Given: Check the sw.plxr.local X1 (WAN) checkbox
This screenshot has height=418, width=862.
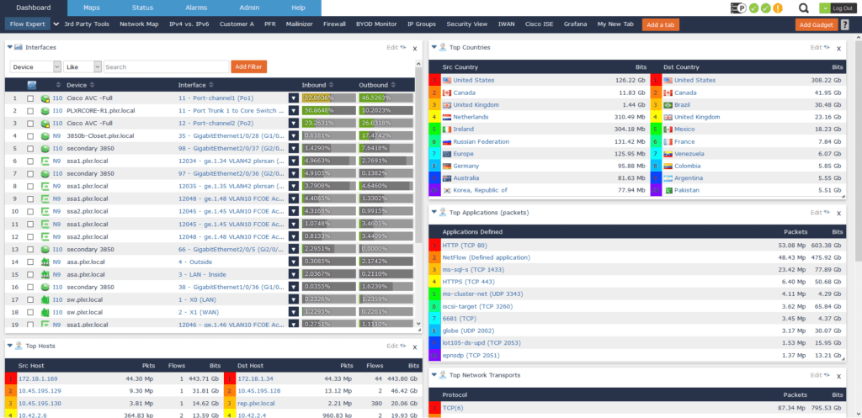Looking at the screenshot, I should click(x=31, y=313).
